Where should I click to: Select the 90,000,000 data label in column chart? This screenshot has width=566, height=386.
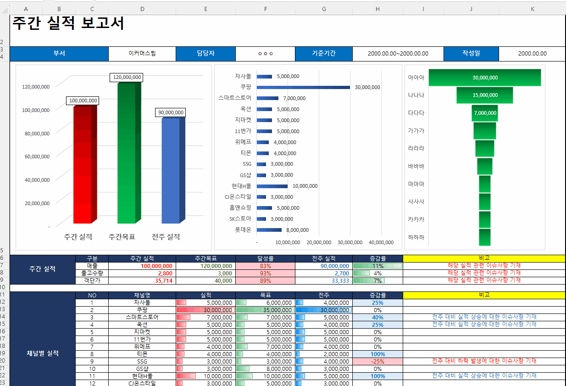tap(171, 112)
